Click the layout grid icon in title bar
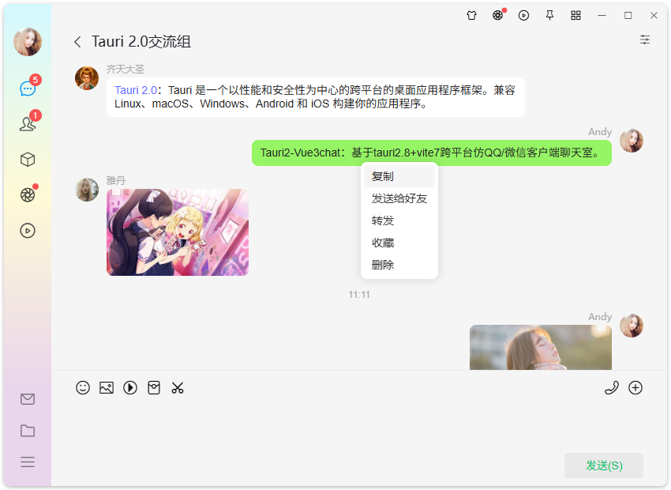671x490 pixels. click(x=575, y=15)
